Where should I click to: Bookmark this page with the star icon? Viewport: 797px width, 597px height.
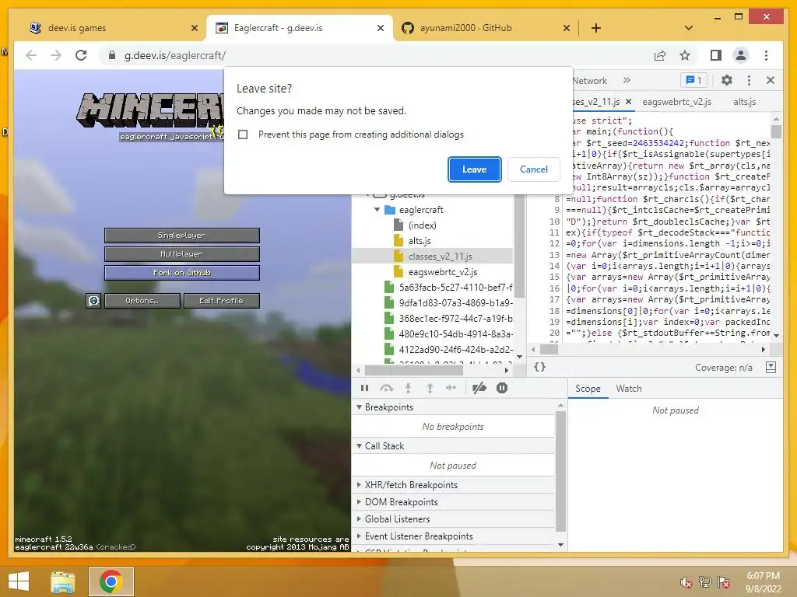[x=685, y=55]
